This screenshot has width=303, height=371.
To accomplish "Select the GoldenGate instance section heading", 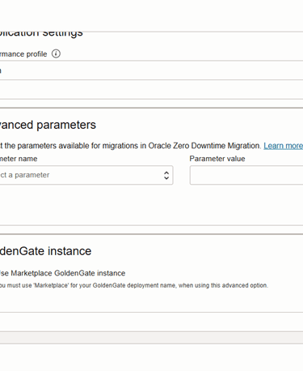I will click(x=45, y=251).
